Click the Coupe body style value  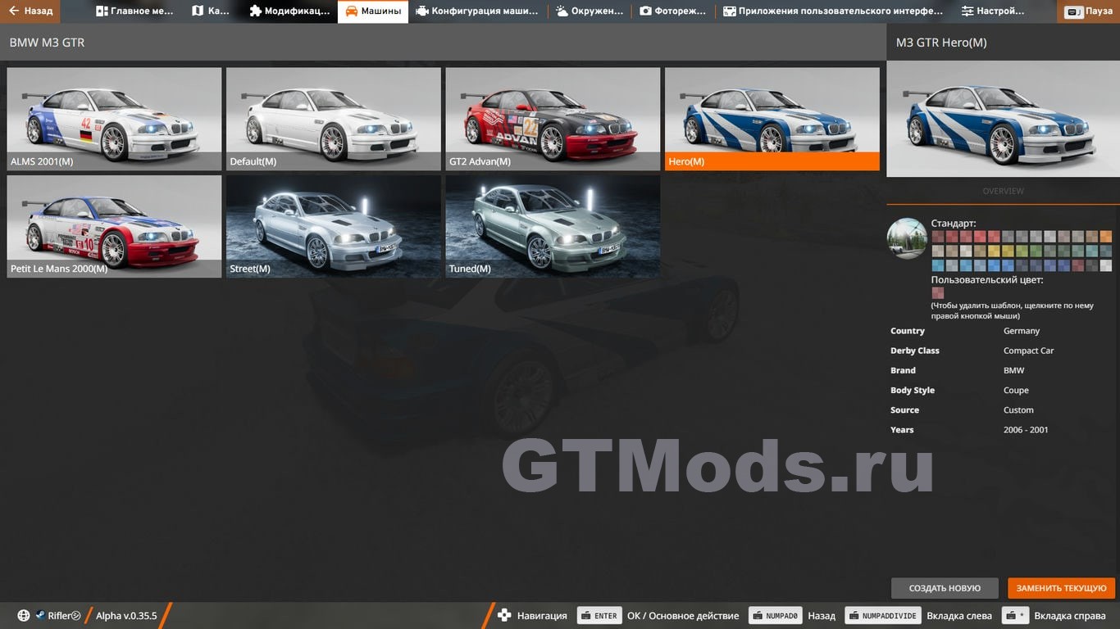1016,391
